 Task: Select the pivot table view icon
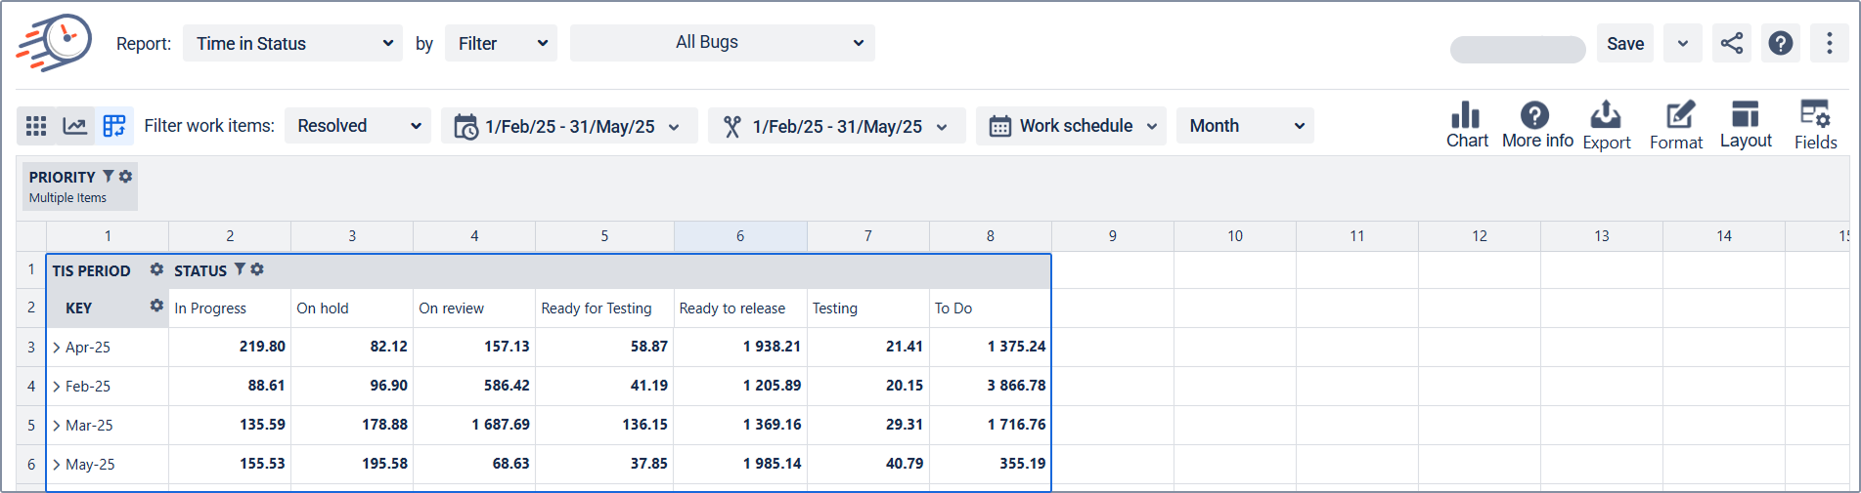[114, 126]
